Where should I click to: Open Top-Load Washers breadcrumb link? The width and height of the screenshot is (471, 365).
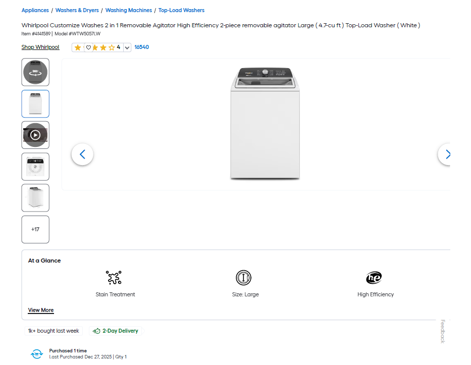tap(181, 10)
